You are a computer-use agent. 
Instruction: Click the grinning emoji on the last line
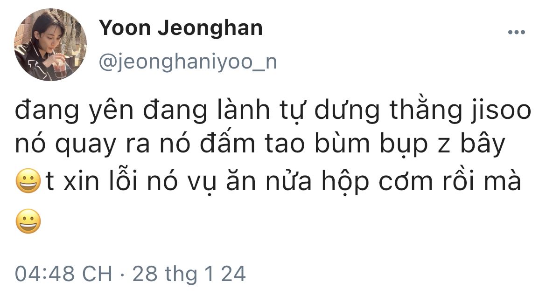[x=28, y=221]
